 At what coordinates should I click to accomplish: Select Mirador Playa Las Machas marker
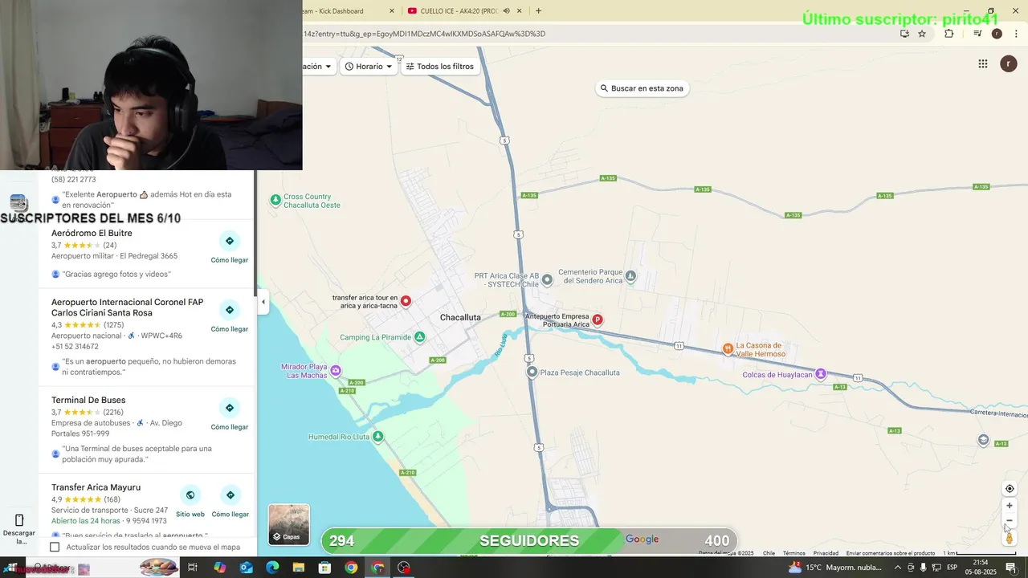coord(336,370)
